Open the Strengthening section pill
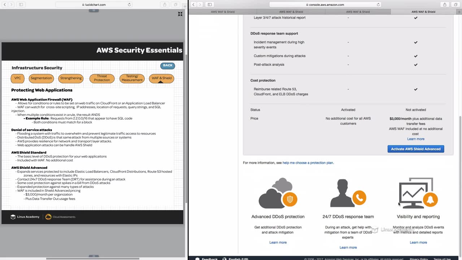 click(x=71, y=78)
